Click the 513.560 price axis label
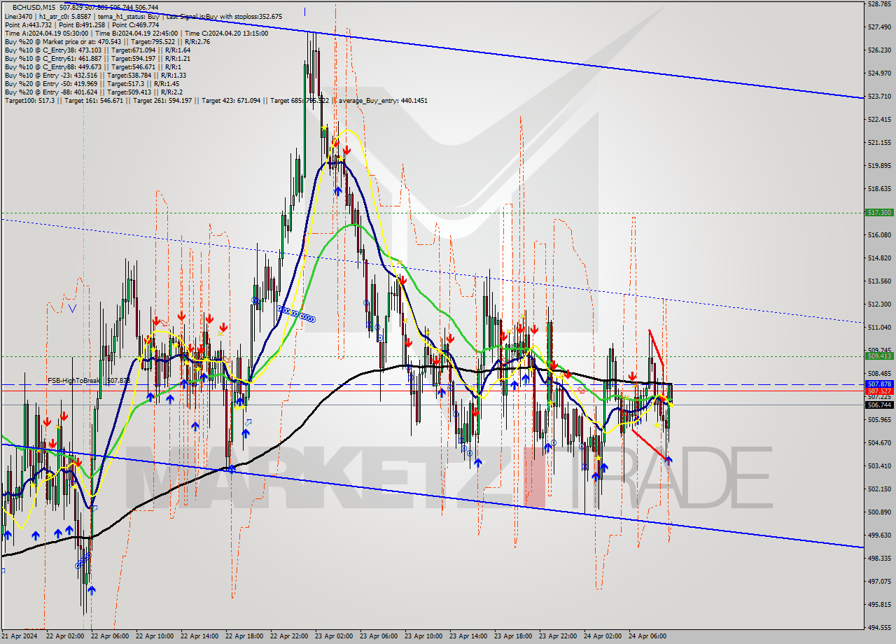The width and height of the screenshot is (896, 644). 878,281
